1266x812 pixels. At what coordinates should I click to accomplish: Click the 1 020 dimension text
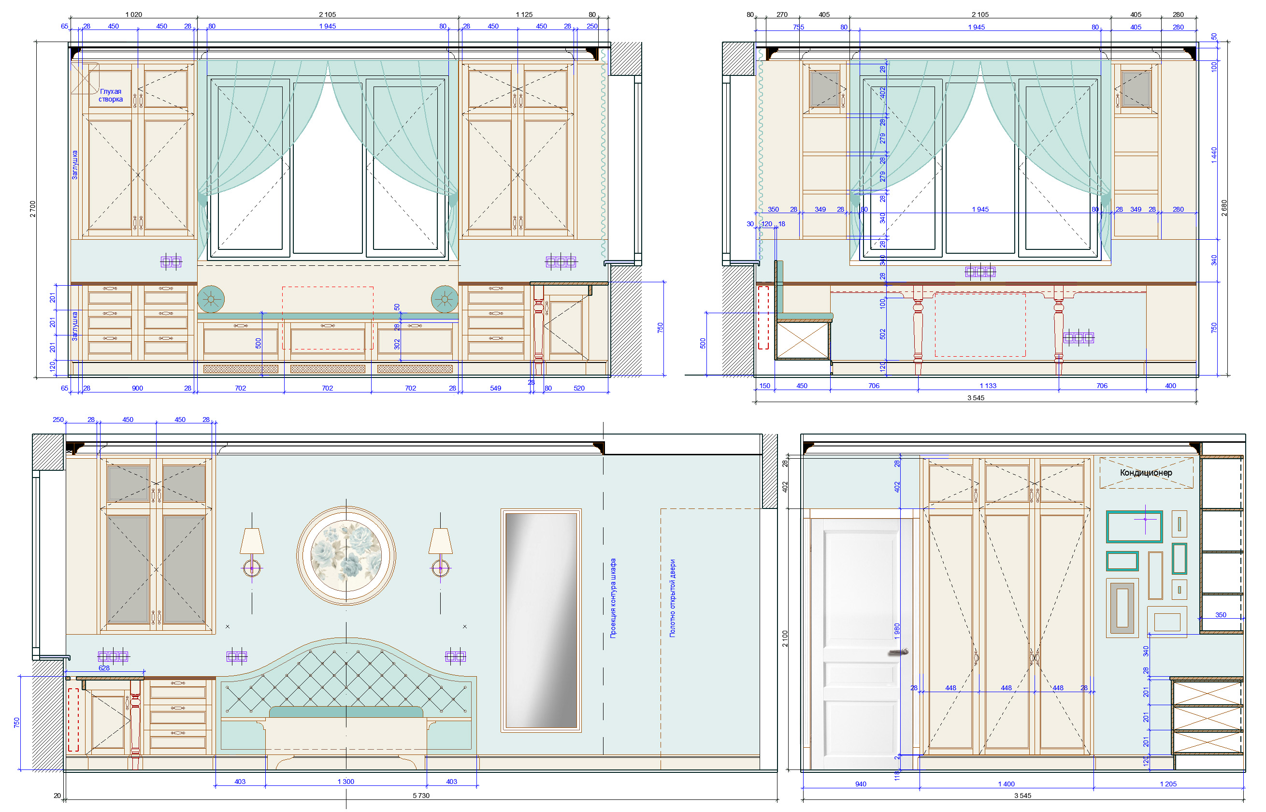(133, 15)
